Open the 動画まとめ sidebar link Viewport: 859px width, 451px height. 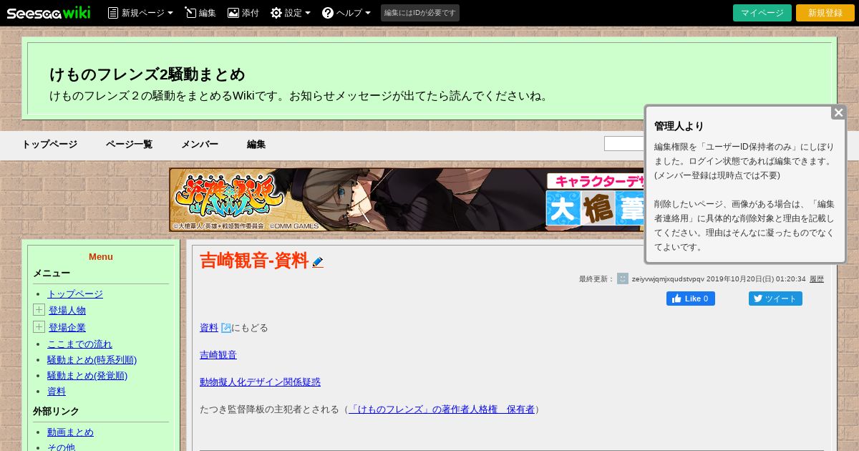(70, 432)
